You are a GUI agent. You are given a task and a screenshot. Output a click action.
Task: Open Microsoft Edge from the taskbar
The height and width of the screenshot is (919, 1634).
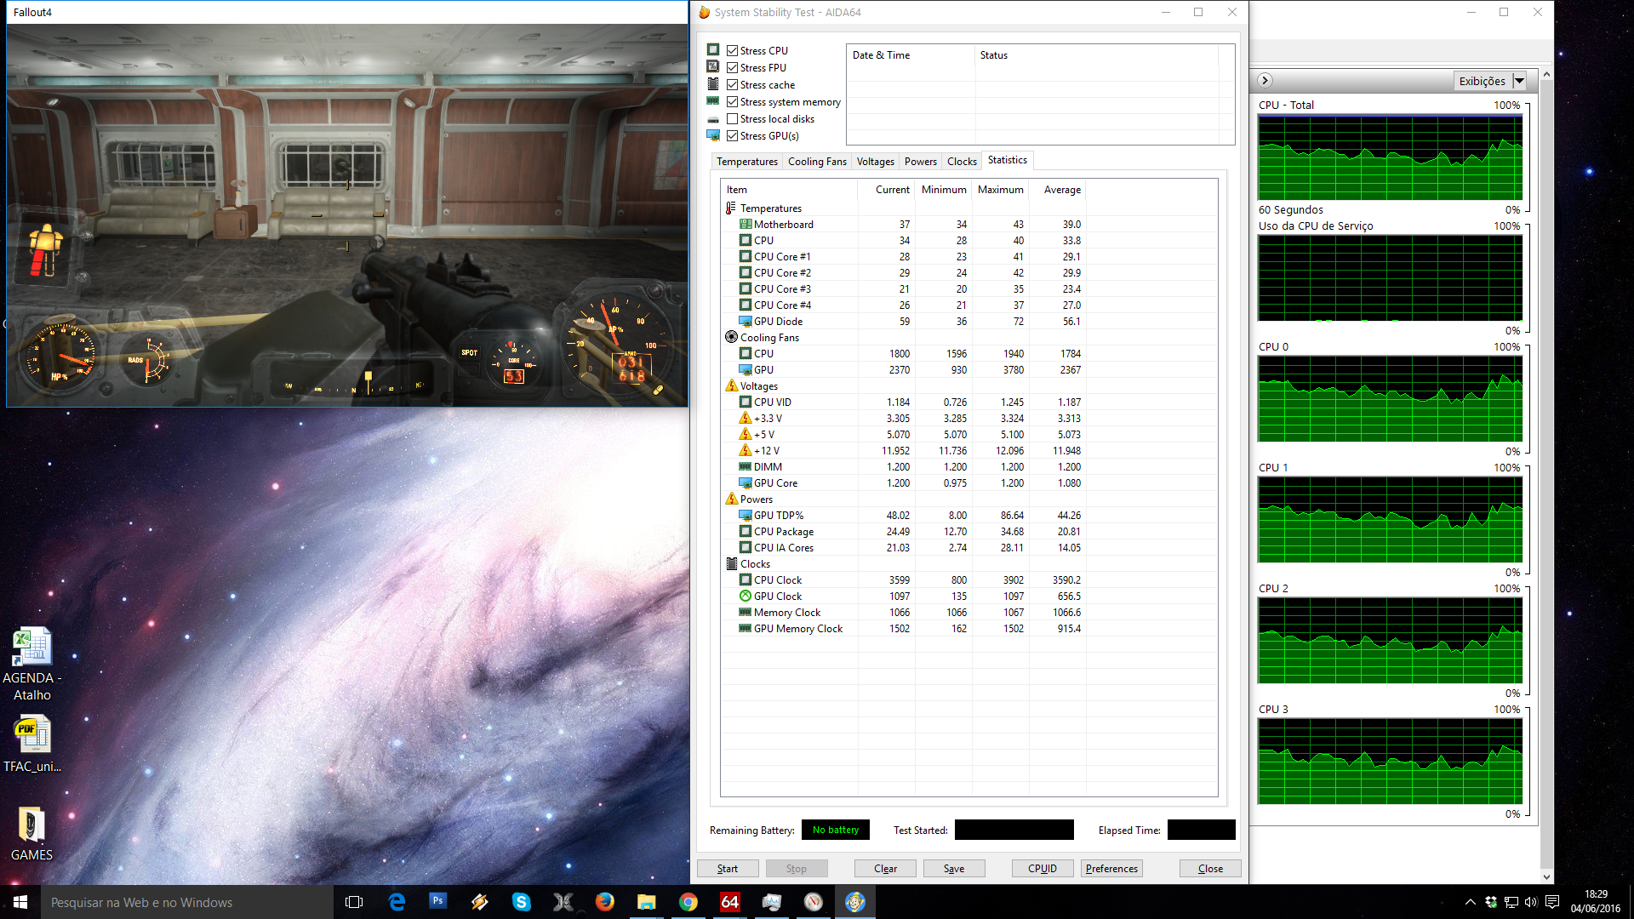click(397, 902)
